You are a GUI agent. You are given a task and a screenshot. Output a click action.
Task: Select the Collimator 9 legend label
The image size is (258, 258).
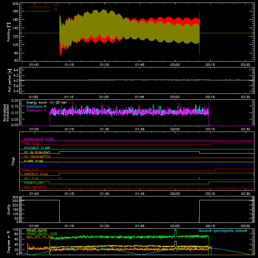tap(36, 110)
